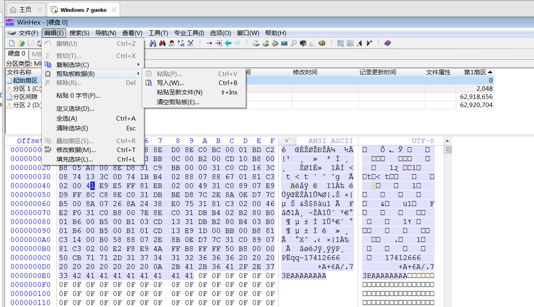Click the Open disk toolbar icon
534x307 pixels.
(x=256, y=43)
